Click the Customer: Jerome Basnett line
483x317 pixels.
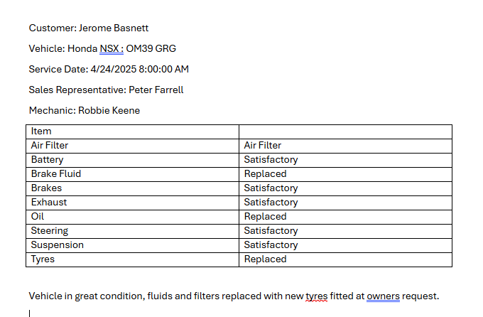(89, 28)
